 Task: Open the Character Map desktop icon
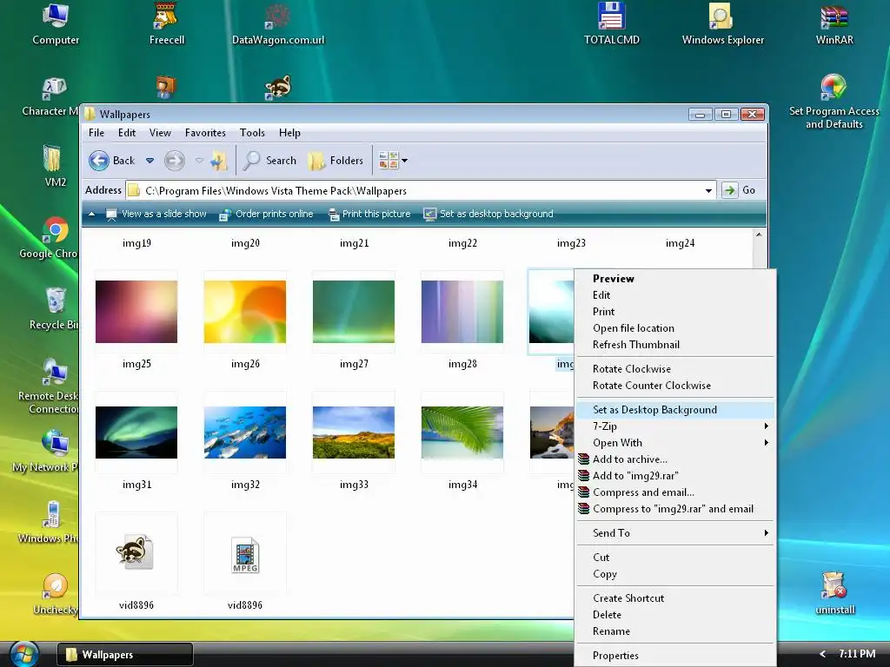pos(51,96)
